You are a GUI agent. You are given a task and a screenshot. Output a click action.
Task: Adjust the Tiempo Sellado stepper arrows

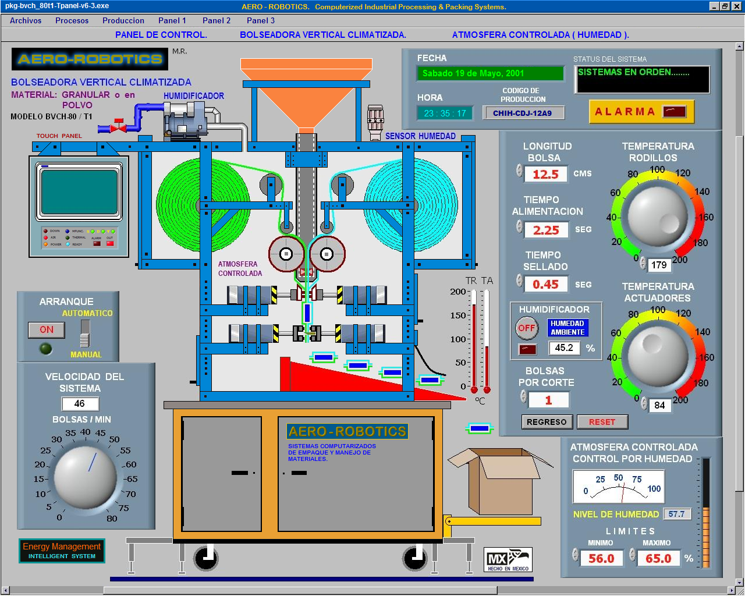click(x=519, y=281)
